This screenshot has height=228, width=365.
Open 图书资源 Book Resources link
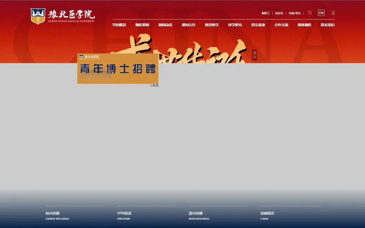click(199, 216)
